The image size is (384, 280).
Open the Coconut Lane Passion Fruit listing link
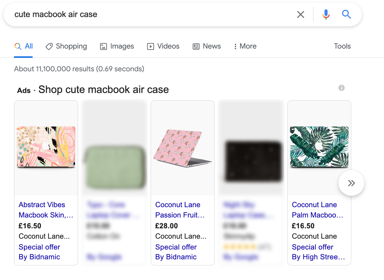[180, 210]
